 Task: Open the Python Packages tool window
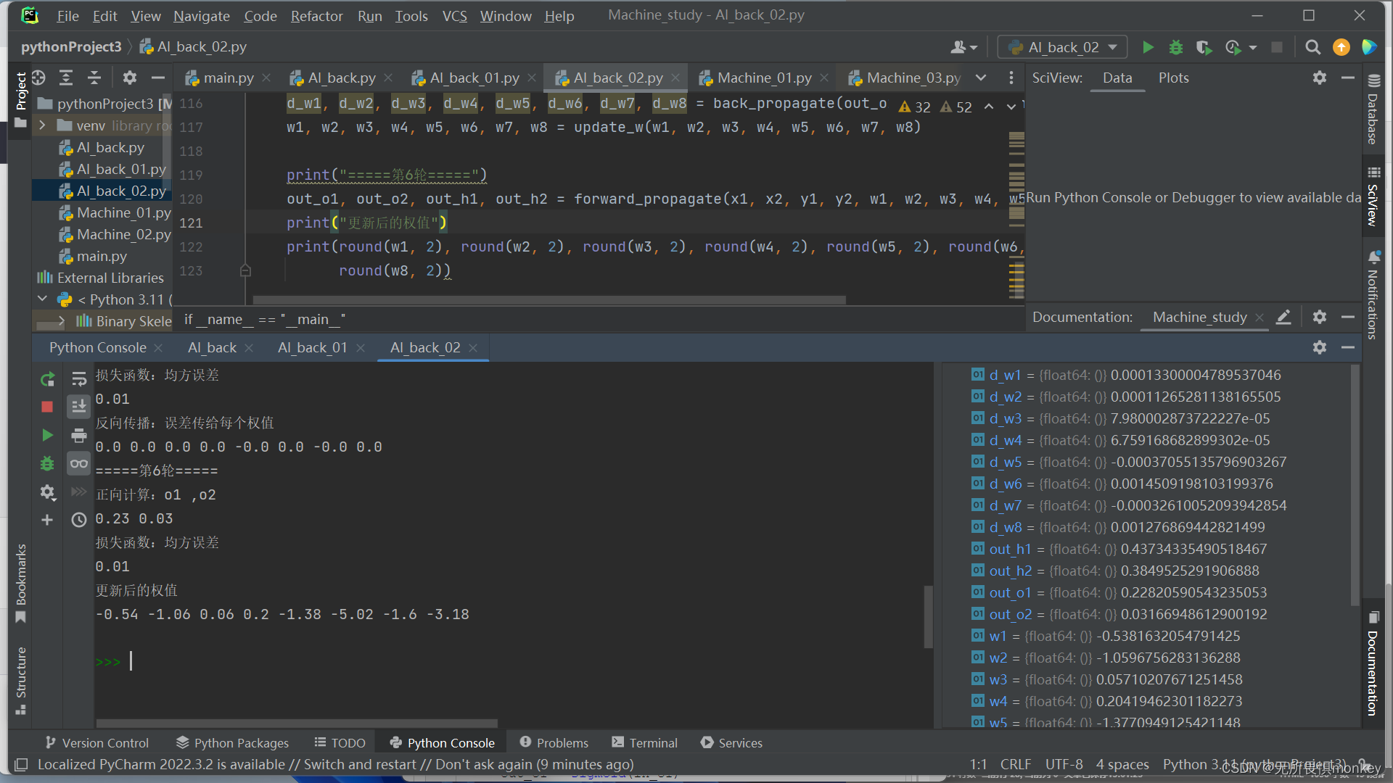(232, 742)
